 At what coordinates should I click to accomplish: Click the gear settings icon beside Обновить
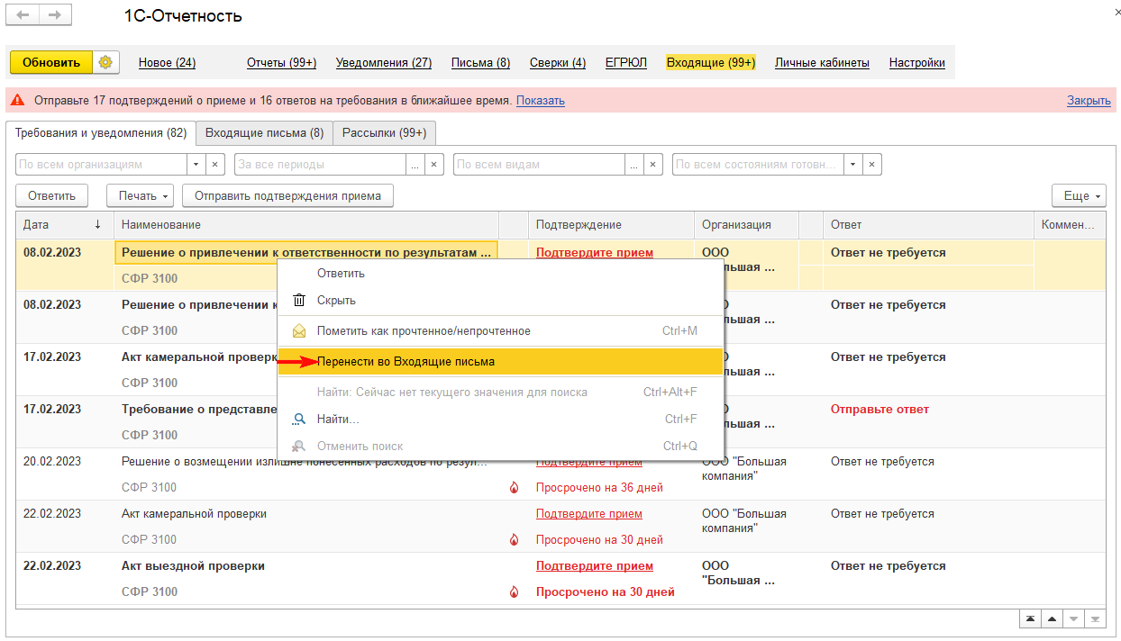[x=106, y=62]
